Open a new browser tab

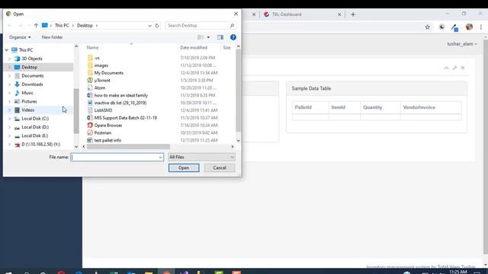click(353, 14)
